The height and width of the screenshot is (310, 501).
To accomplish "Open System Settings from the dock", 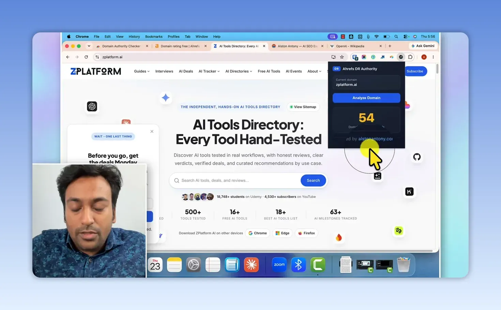I will (x=194, y=265).
